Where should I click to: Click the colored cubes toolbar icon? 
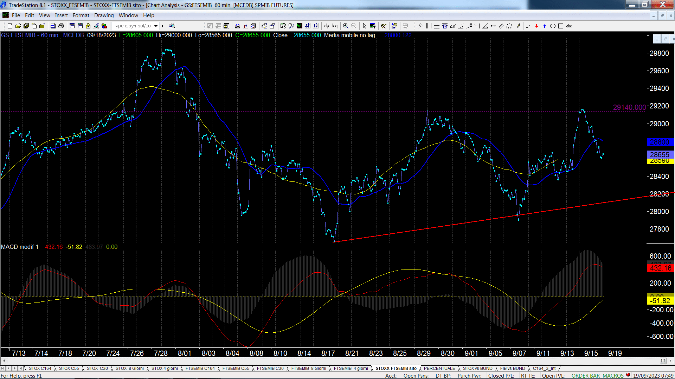[104, 26]
